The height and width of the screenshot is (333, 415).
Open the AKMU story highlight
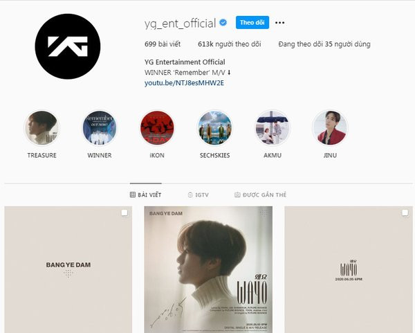click(x=273, y=128)
